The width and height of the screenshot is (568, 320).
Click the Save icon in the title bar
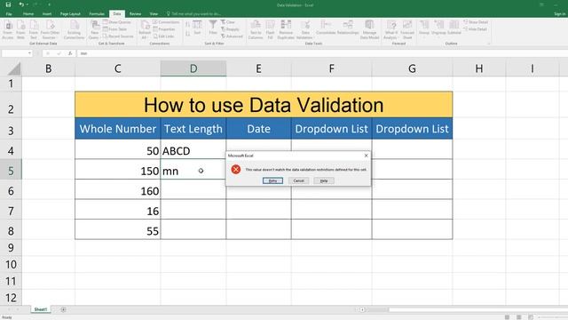8,4
